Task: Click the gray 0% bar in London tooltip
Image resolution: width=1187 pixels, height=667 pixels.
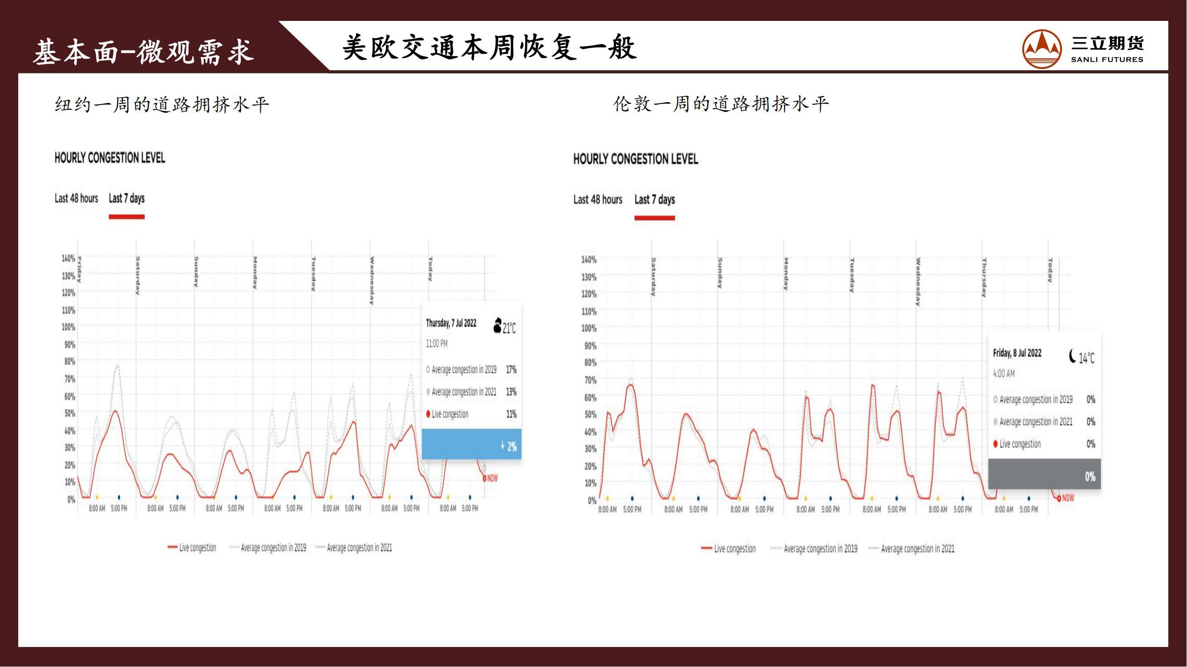Action: click(x=1044, y=474)
